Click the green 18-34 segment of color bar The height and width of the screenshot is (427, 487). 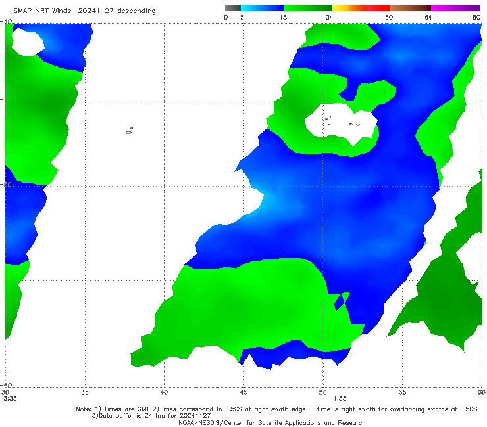308,8
